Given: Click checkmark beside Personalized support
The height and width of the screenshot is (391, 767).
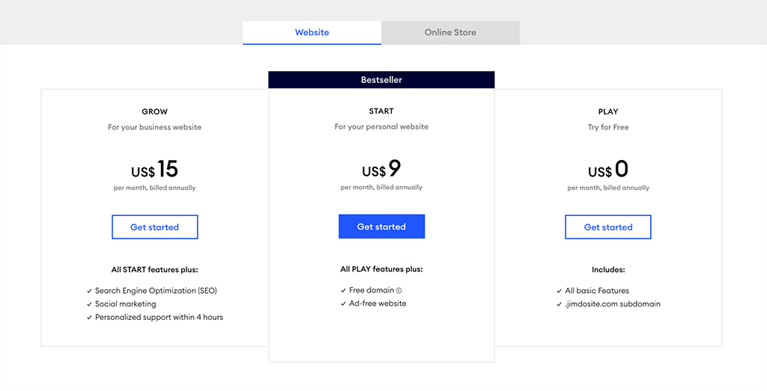Looking at the screenshot, I should tap(89, 317).
